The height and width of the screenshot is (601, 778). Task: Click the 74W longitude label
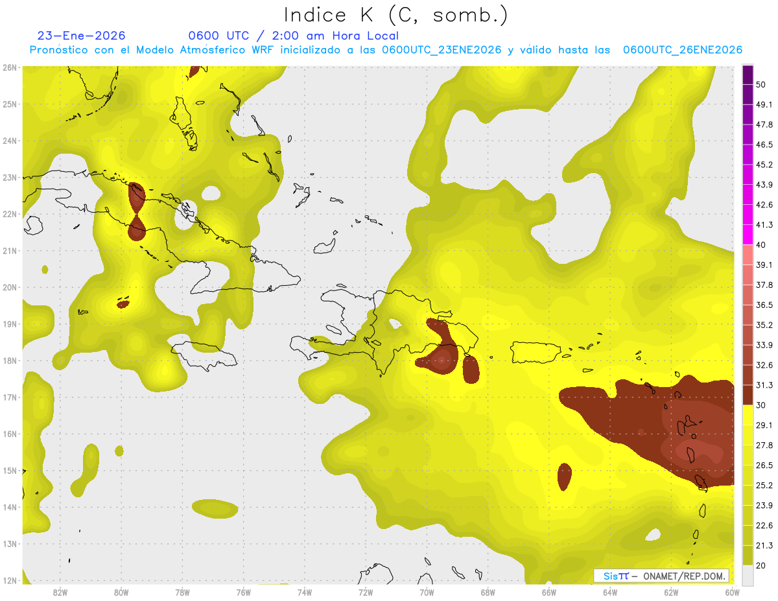click(304, 592)
